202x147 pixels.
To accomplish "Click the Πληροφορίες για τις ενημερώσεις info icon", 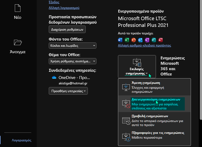I will (126, 137).
